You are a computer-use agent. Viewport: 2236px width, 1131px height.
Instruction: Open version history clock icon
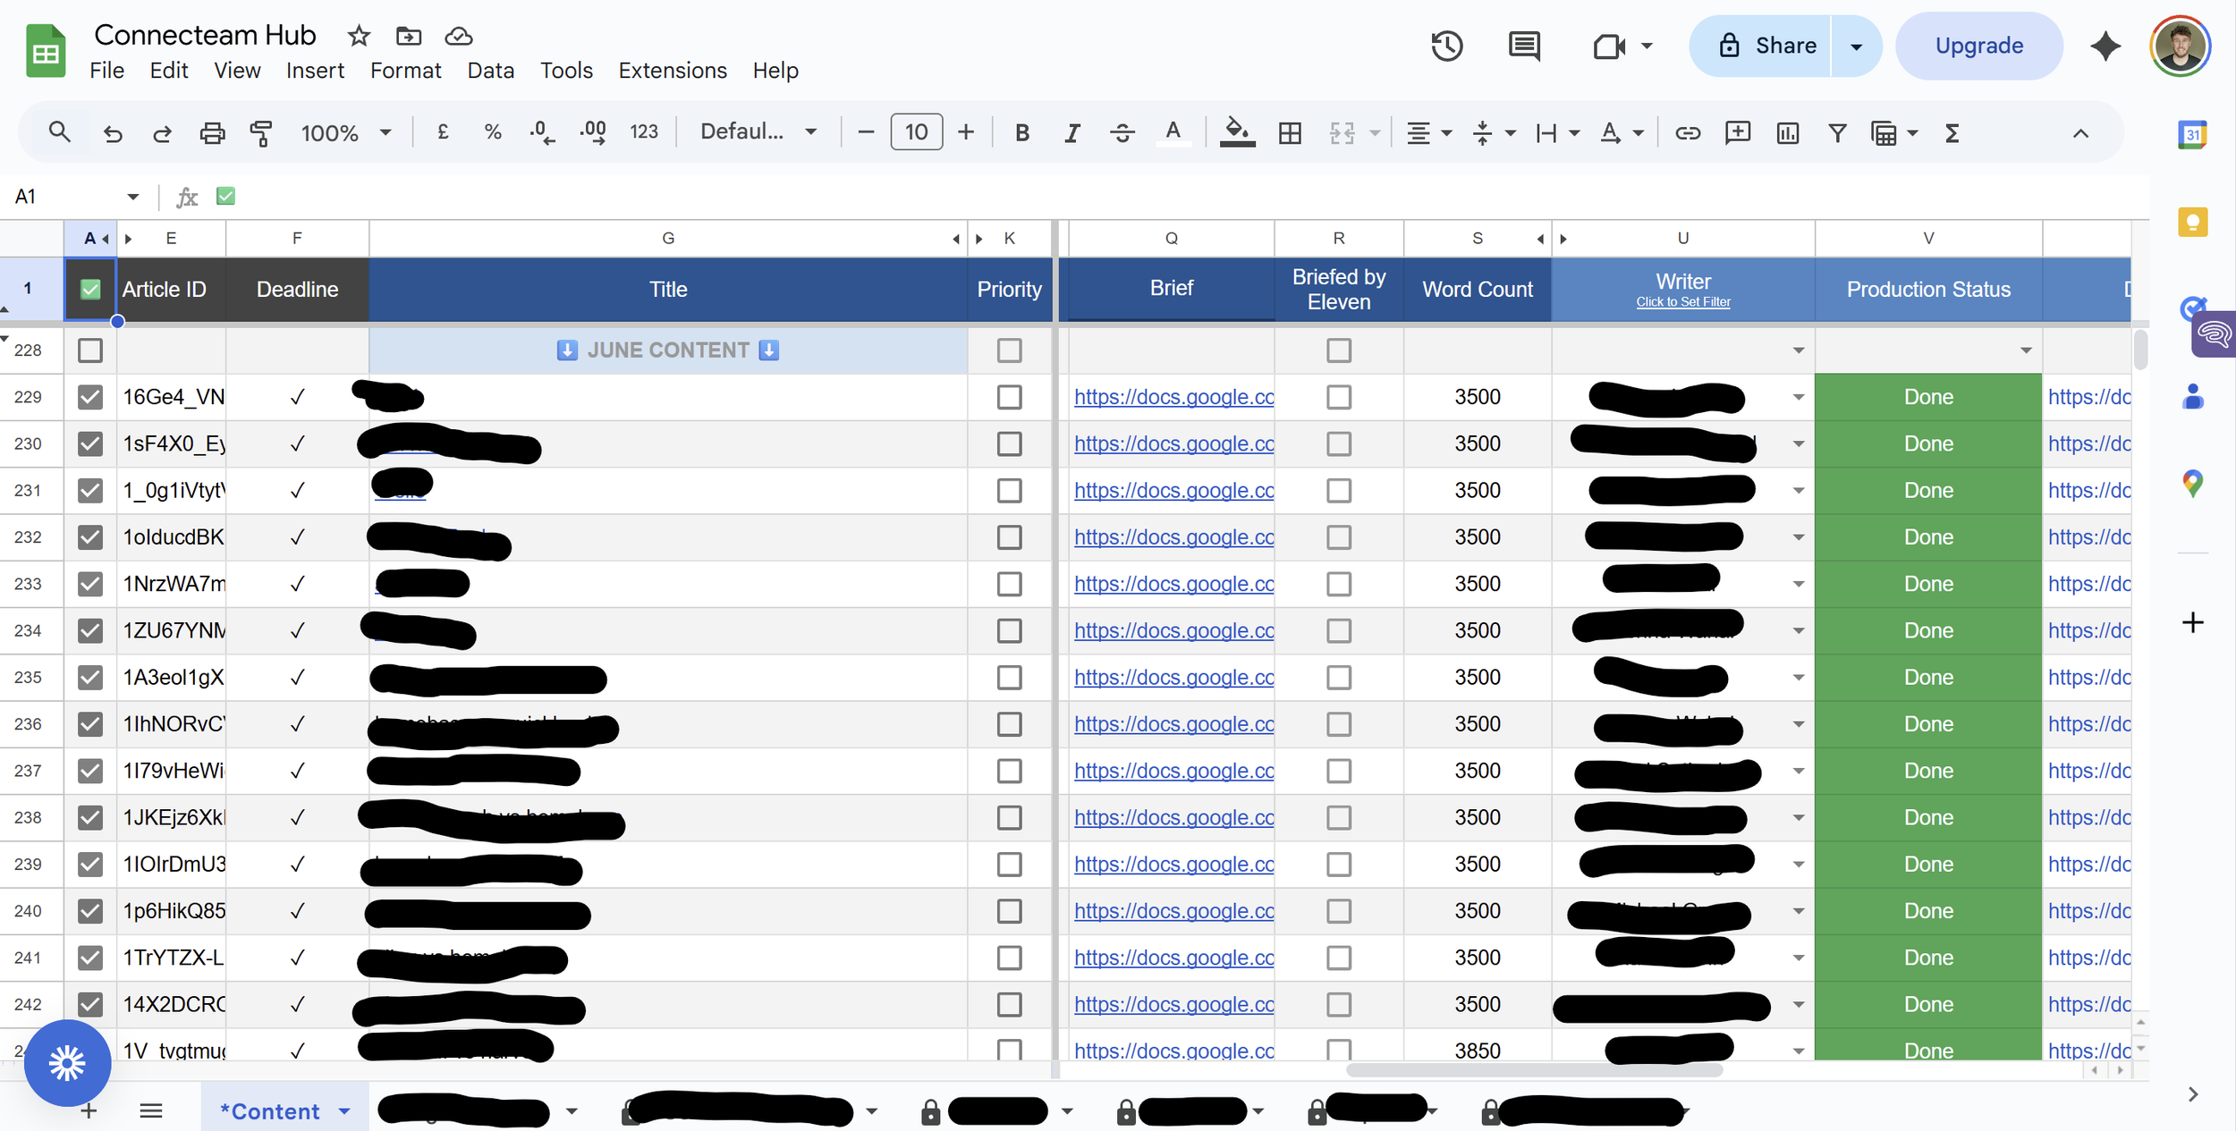coord(1446,46)
